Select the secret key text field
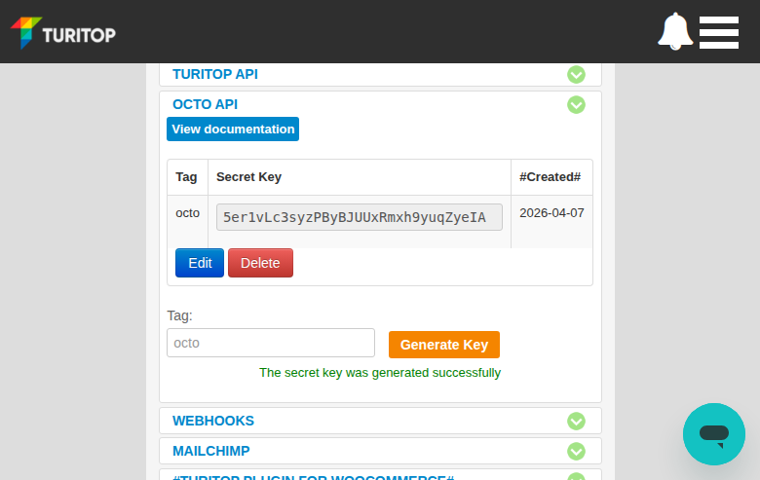760x480 pixels. pos(360,217)
